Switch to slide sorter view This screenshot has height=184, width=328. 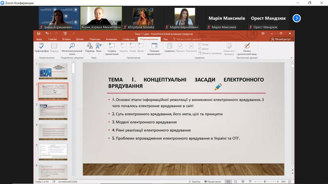tap(235, 182)
